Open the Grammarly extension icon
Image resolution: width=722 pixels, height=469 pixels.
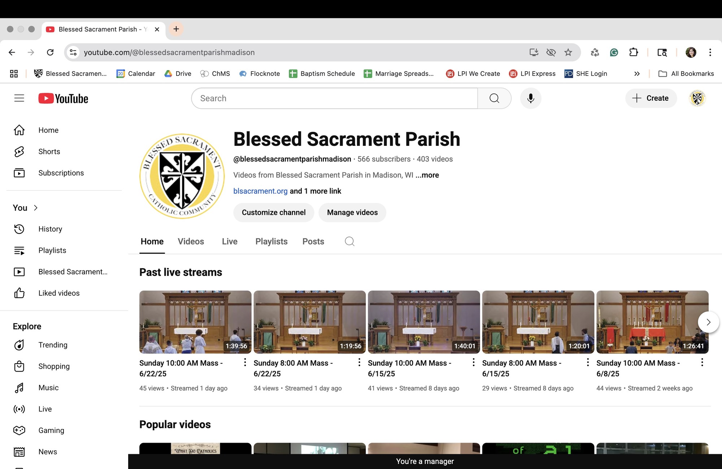point(614,52)
